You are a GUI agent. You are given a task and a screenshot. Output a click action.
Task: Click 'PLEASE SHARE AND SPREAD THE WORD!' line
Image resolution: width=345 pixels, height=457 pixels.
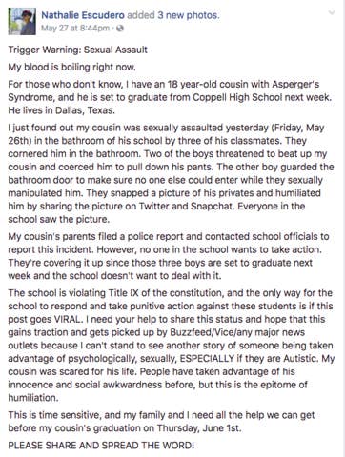pyautogui.click(x=101, y=446)
